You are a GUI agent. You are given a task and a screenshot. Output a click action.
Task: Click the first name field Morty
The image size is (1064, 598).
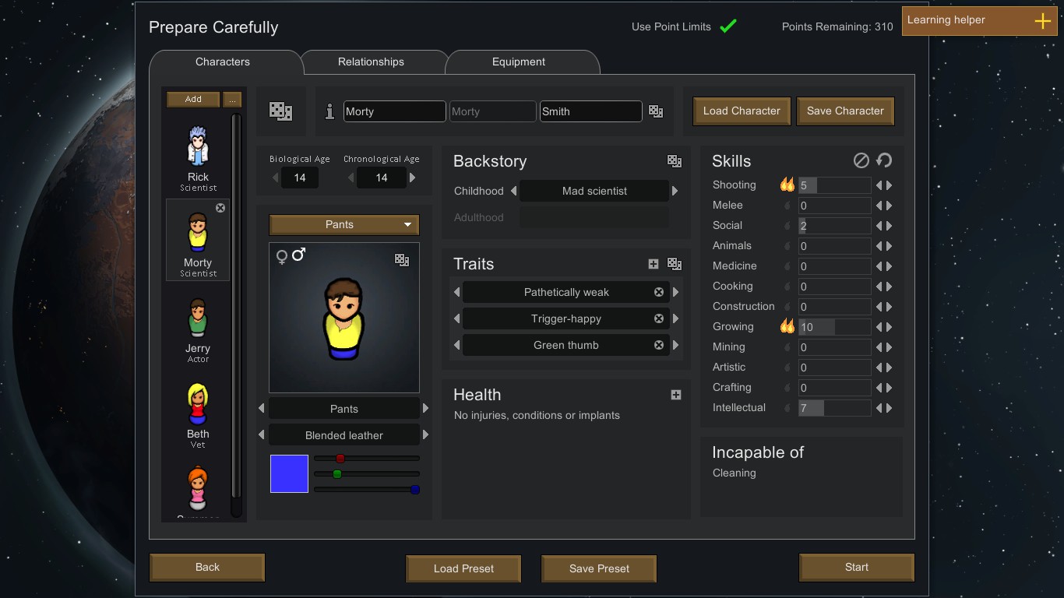tap(394, 111)
